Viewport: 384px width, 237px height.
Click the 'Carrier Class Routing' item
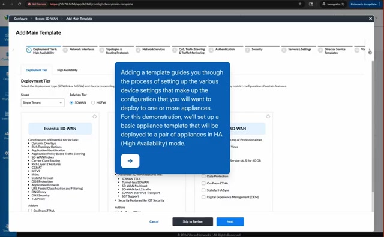click(x=46, y=161)
